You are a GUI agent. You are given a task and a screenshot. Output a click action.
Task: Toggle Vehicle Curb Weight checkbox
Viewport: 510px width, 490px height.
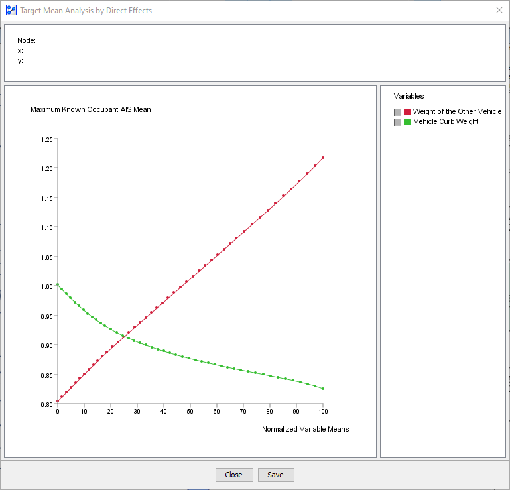pos(397,122)
